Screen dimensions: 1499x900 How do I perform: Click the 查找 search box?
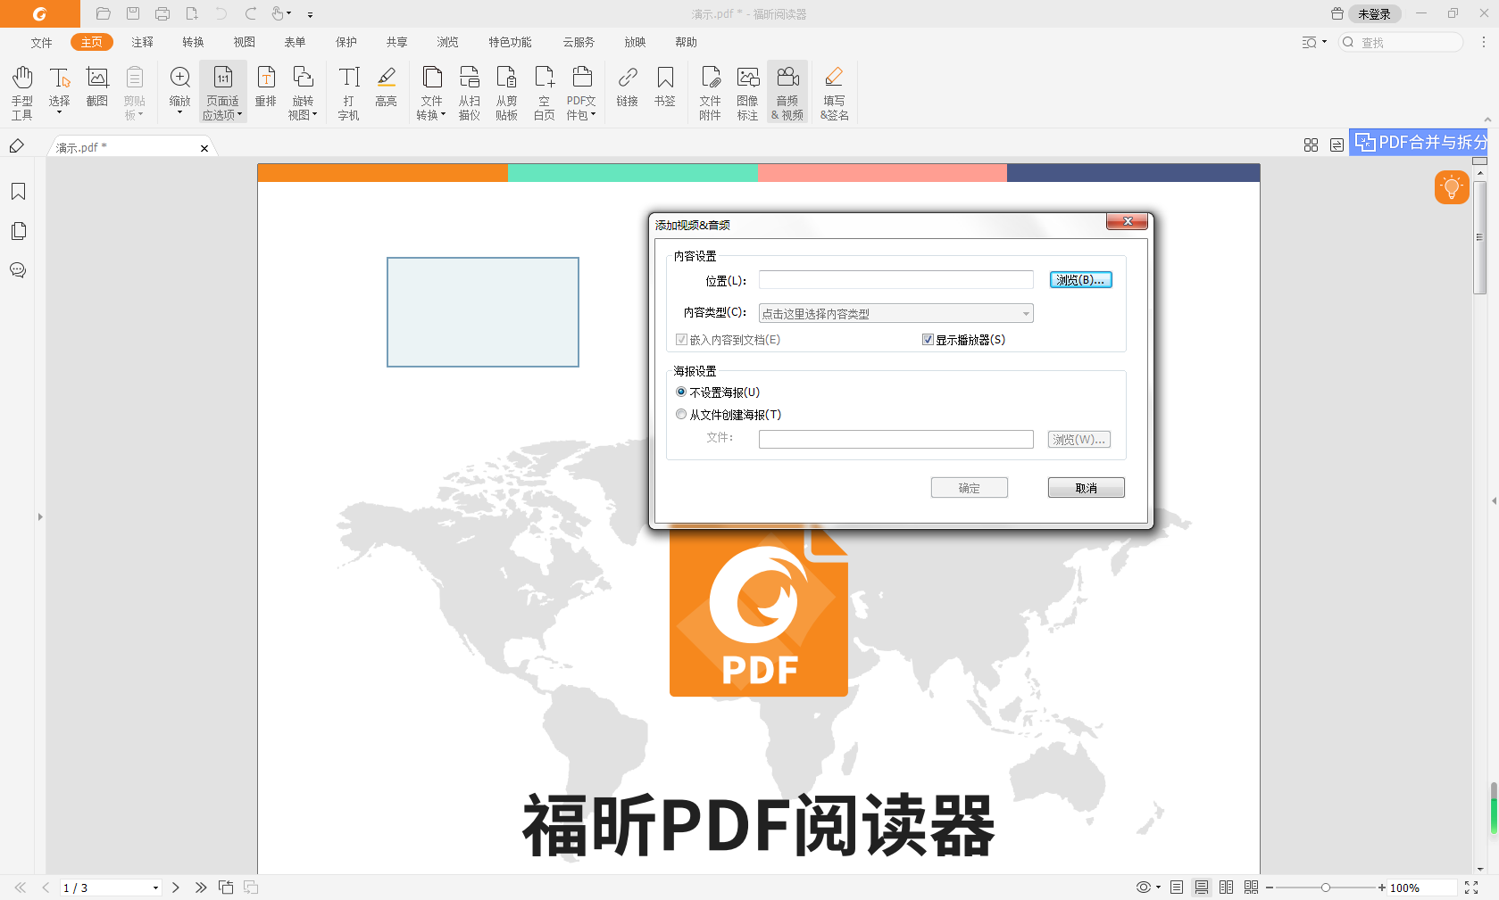coord(1401,42)
